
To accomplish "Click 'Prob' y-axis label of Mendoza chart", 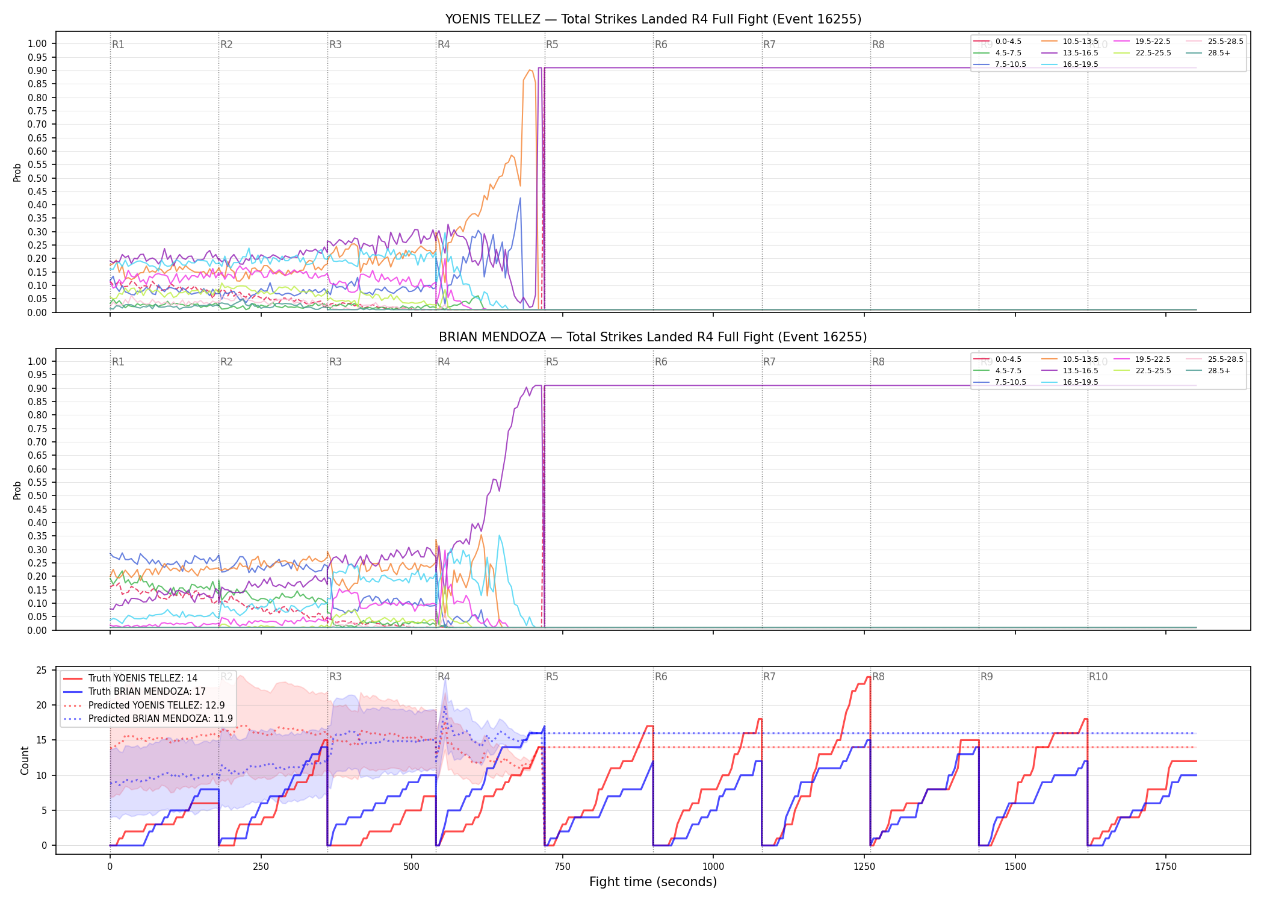I will tap(17, 490).
